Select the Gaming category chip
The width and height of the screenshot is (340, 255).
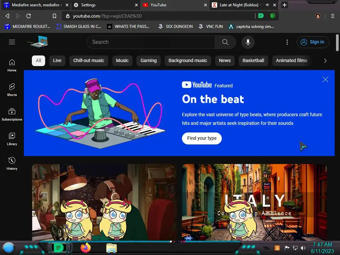coord(148,60)
